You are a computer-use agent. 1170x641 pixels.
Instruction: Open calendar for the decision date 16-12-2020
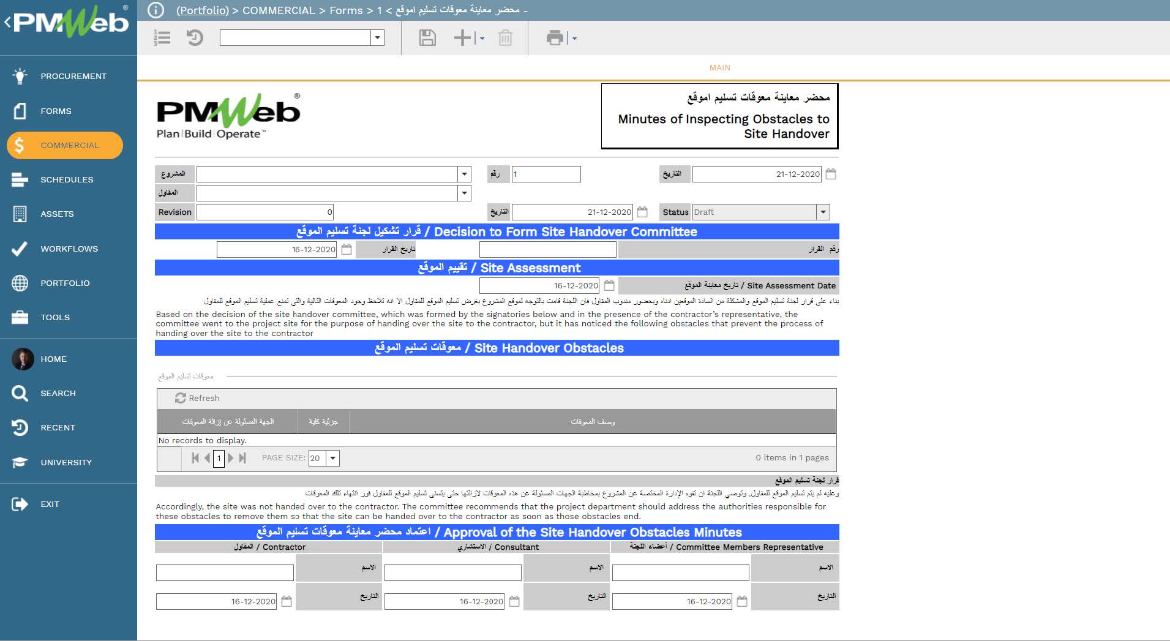[347, 249]
